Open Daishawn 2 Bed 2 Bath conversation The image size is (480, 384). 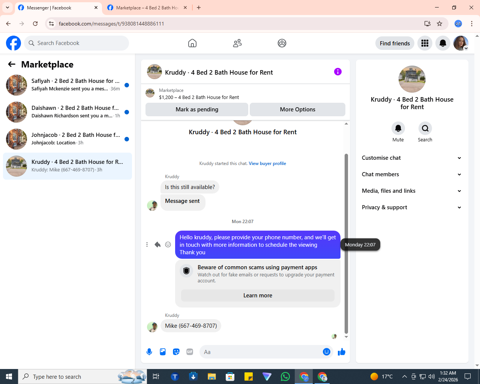[67, 112]
